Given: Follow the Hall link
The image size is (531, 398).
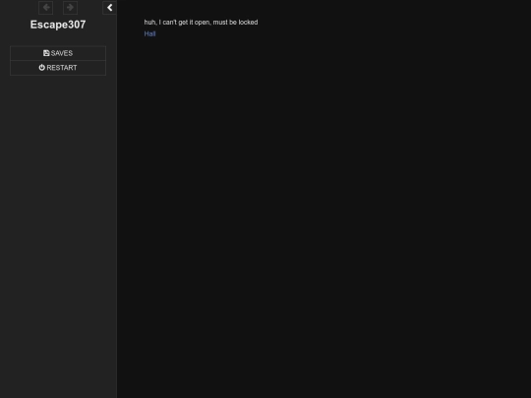Looking at the screenshot, I should (149, 33).
